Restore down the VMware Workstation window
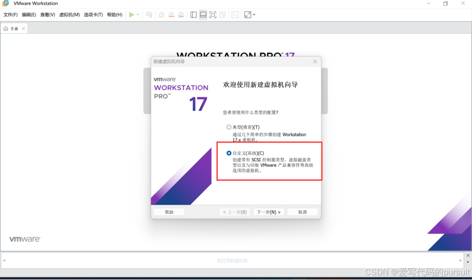 (x=446, y=3)
